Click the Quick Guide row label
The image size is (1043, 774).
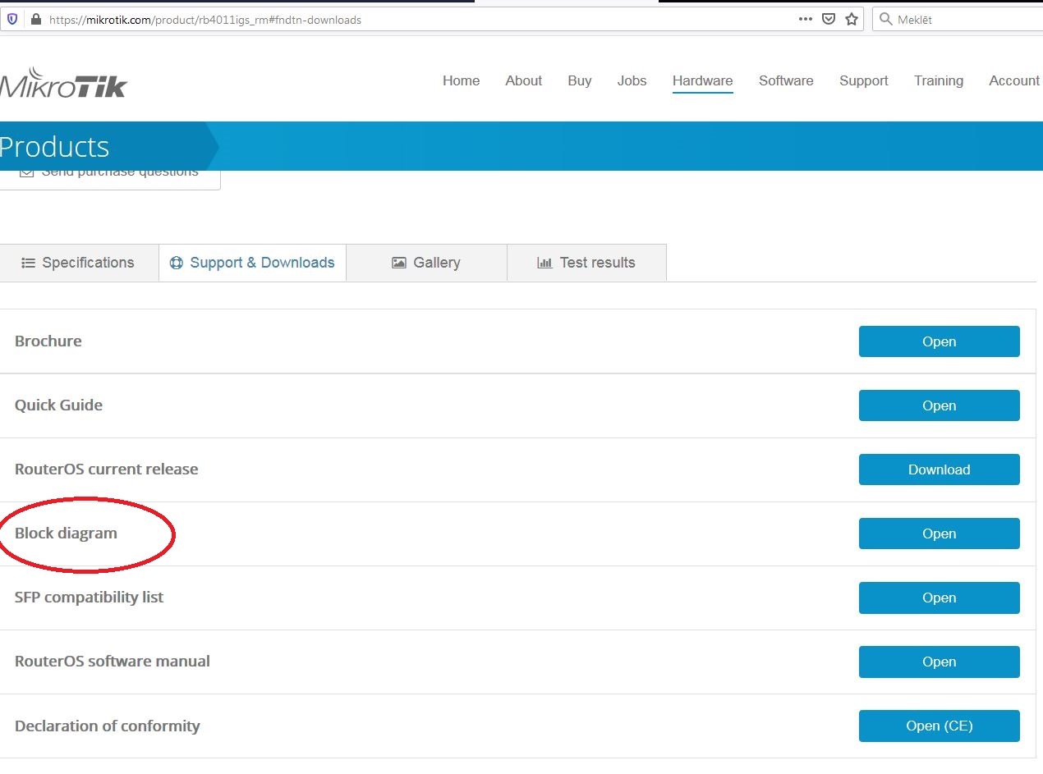58,405
